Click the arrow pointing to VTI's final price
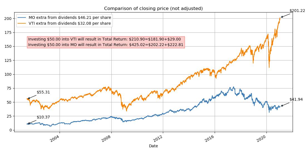Screen dimensions: 306x152 pyautogui.click(x=285, y=16)
